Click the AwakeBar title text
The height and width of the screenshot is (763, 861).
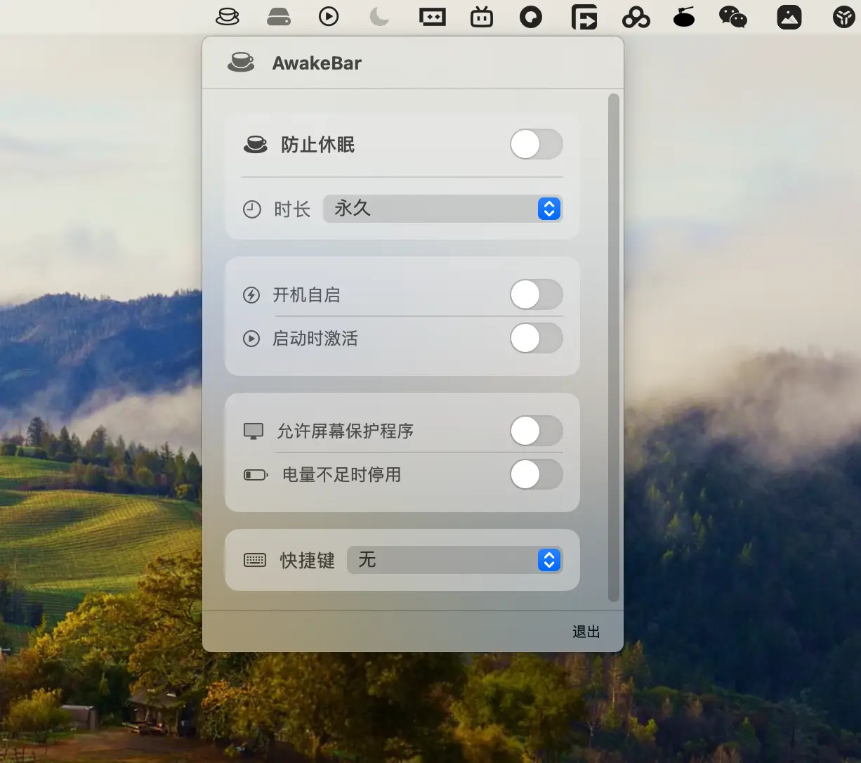(x=317, y=63)
